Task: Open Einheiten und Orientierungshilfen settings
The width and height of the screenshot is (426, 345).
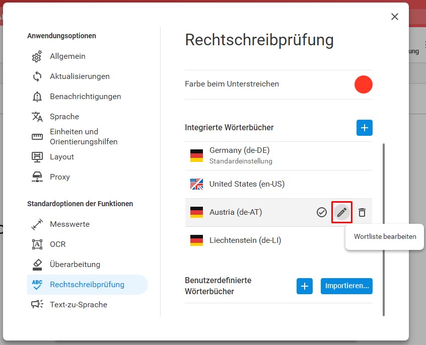Action: (x=88, y=136)
